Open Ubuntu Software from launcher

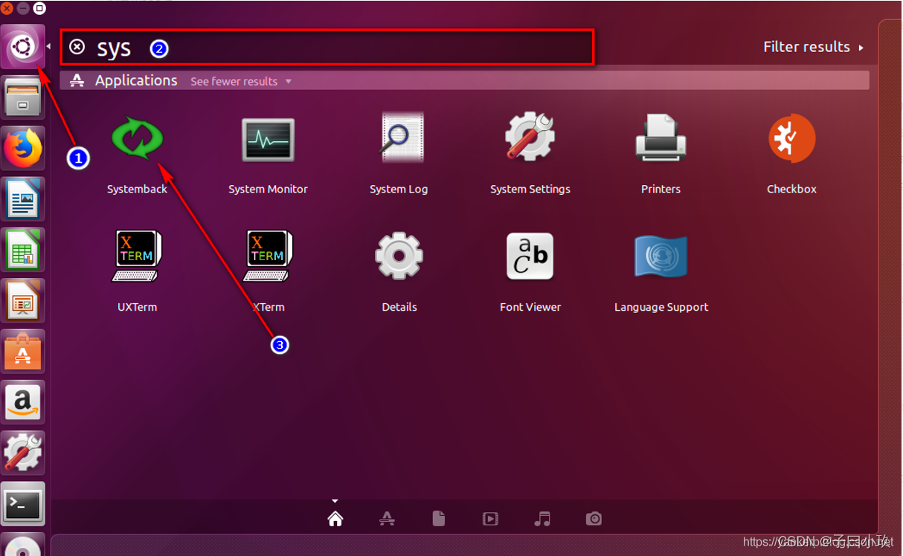[23, 351]
